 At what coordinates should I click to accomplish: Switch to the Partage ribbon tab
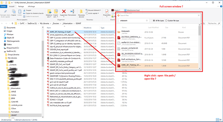pyautogui.click(x=21, y=6)
